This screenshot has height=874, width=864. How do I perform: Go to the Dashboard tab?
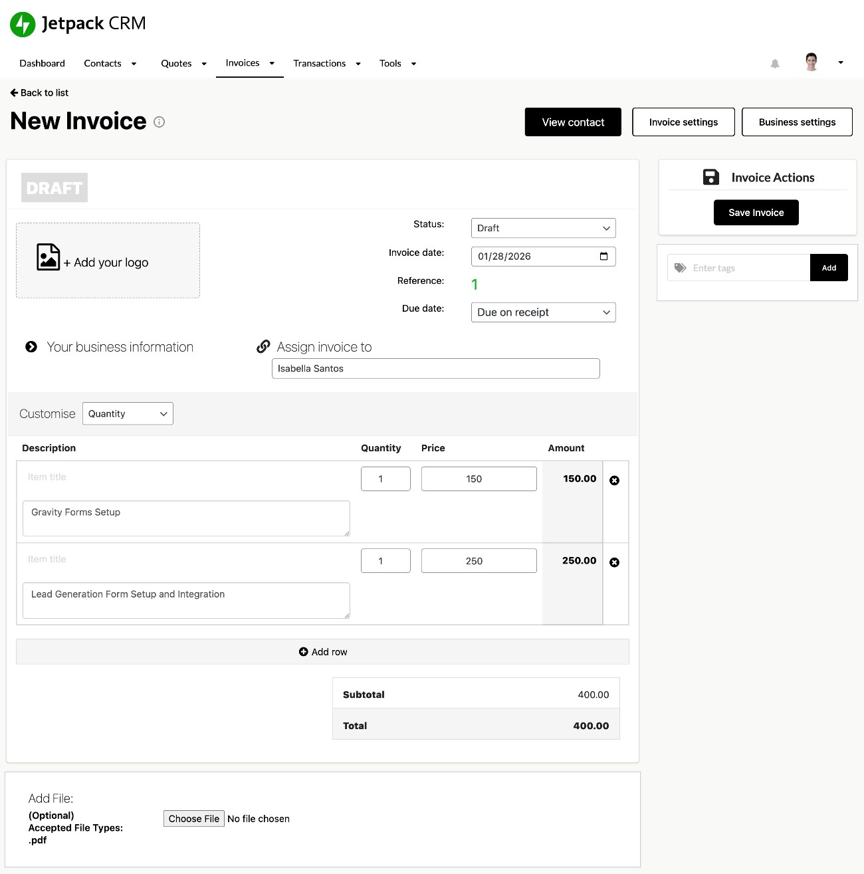tap(42, 63)
